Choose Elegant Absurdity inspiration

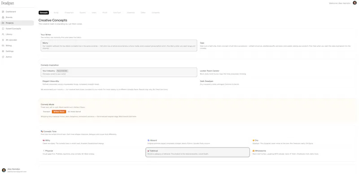(x=119, y=83)
